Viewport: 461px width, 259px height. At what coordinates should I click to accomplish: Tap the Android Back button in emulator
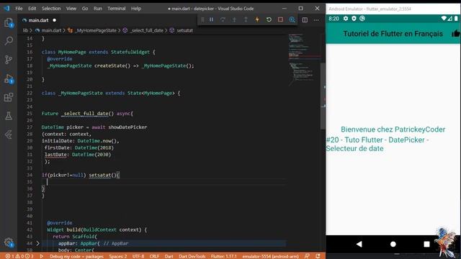[x=359, y=244]
